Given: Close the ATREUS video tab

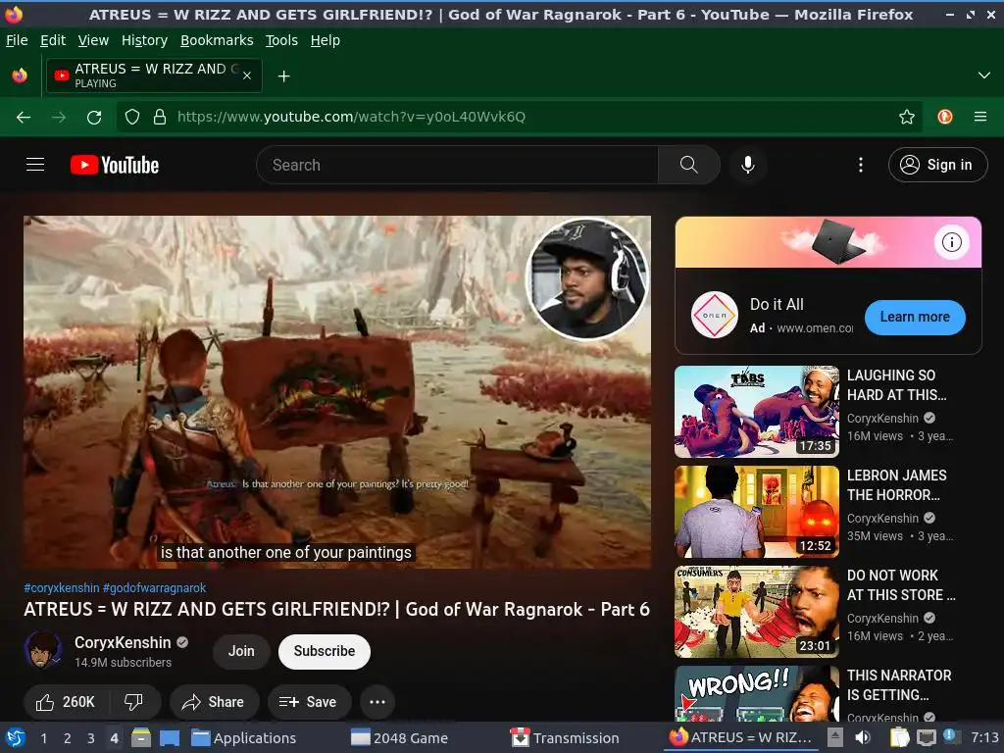Looking at the screenshot, I should click(x=246, y=75).
